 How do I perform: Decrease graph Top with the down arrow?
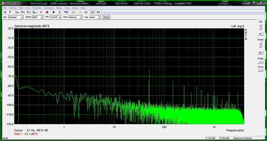pyautogui.click(x=260, y=29)
